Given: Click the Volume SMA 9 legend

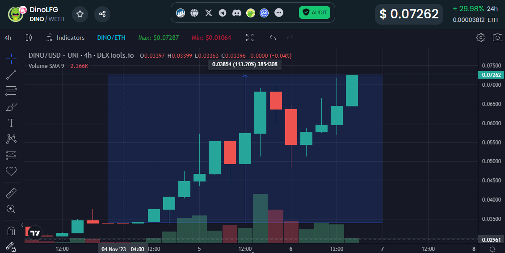Looking at the screenshot, I should click(46, 66).
